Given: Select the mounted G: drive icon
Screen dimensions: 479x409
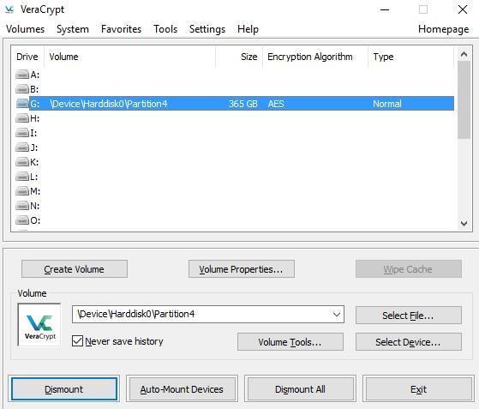Looking at the screenshot, I should [x=22, y=104].
